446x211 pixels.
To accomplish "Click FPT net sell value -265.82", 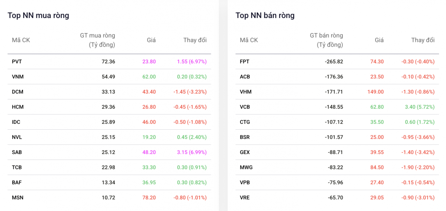I will (333, 62).
